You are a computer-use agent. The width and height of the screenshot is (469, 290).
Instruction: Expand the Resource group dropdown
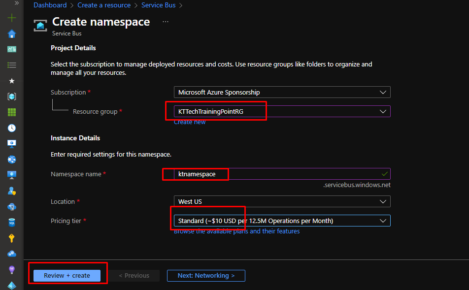pos(282,112)
